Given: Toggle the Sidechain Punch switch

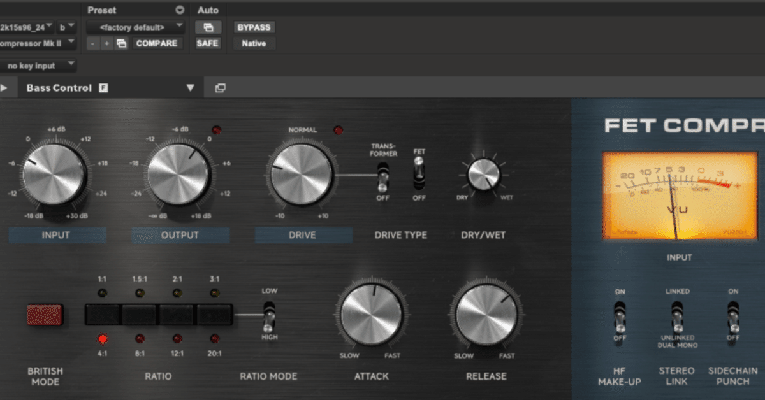Looking at the screenshot, I should [733, 316].
